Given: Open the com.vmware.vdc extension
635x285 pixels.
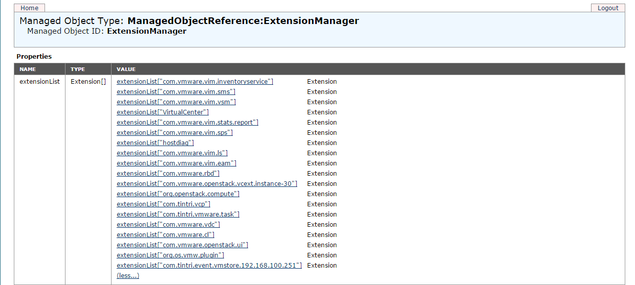Looking at the screenshot, I should (168, 225).
